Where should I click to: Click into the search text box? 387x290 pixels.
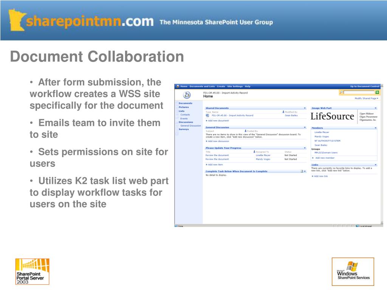click(x=359, y=92)
